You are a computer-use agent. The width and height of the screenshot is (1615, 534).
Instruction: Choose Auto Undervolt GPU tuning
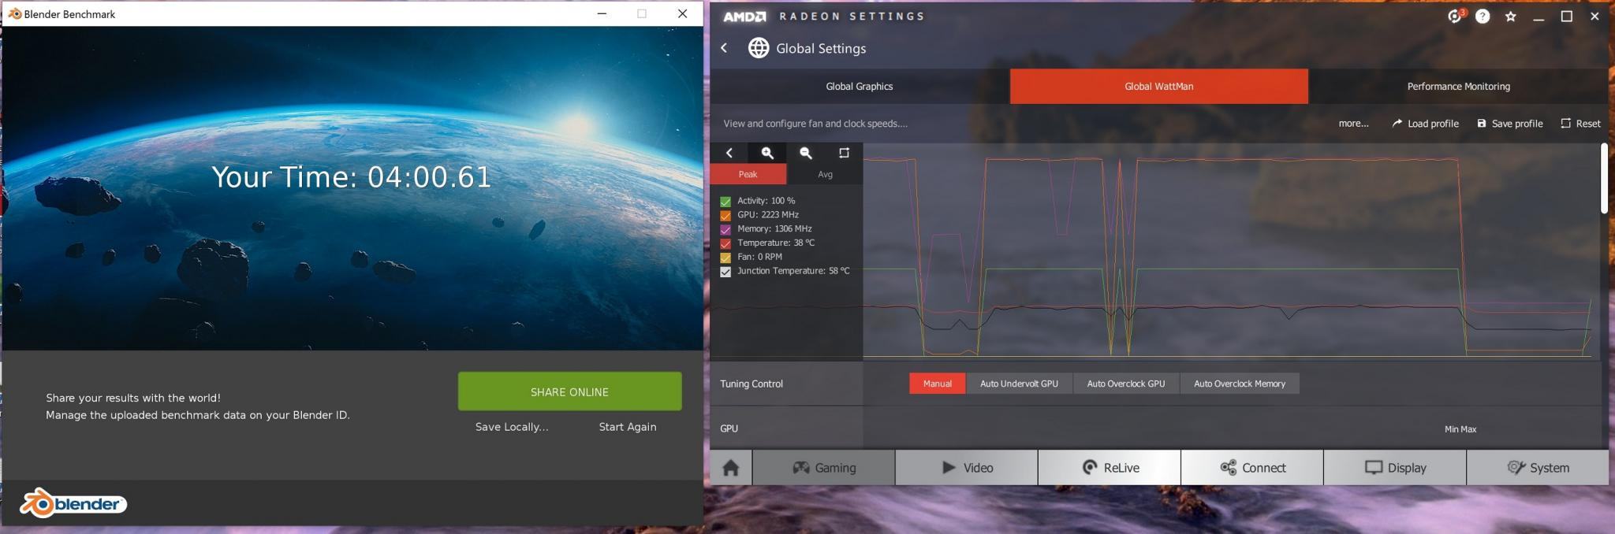tap(1019, 384)
